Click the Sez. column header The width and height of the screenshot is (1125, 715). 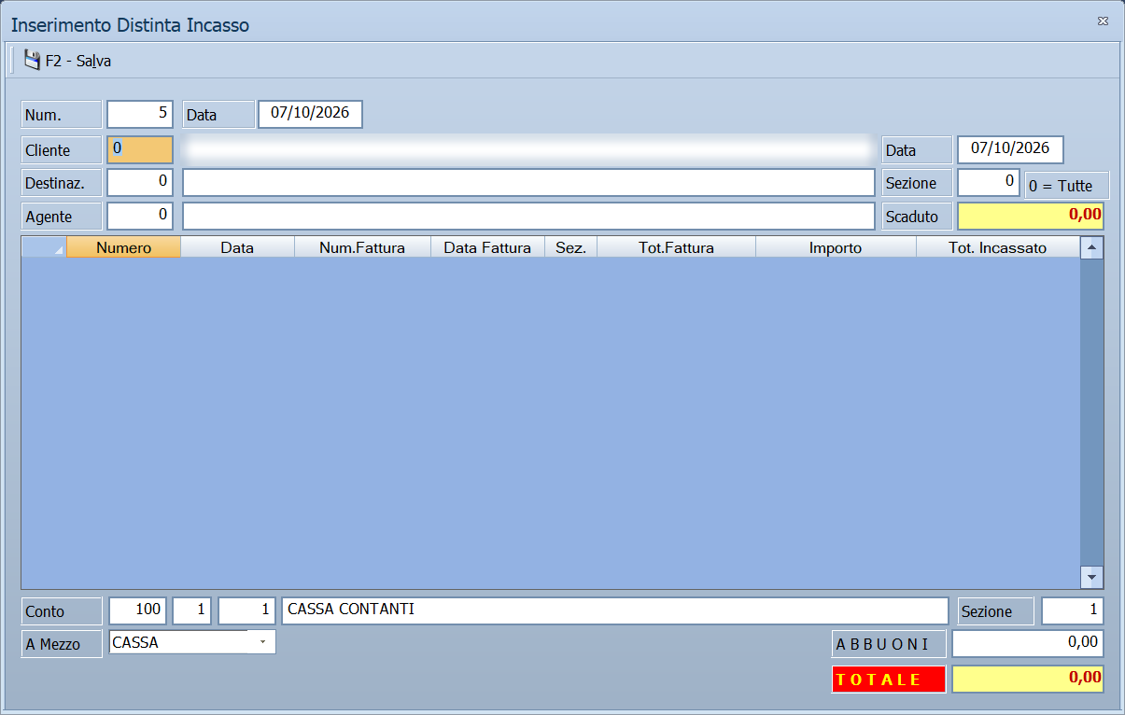570,247
